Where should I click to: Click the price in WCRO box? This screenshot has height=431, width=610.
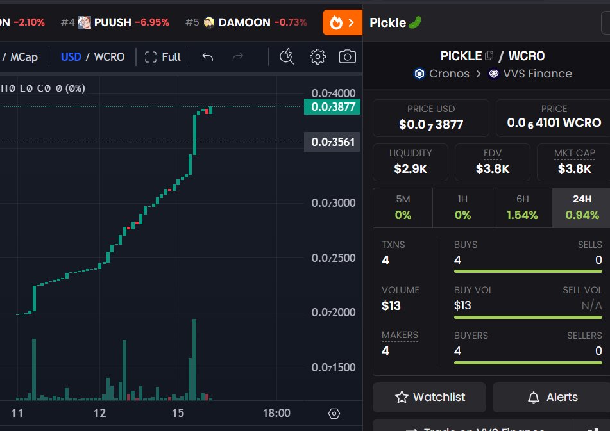(554, 118)
